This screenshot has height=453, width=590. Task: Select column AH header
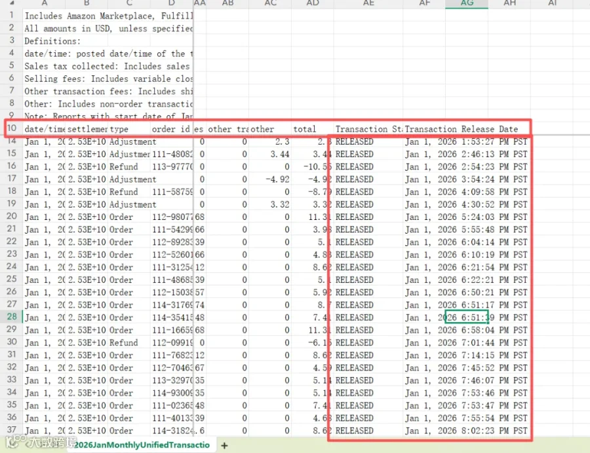pyautogui.click(x=509, y=3)
